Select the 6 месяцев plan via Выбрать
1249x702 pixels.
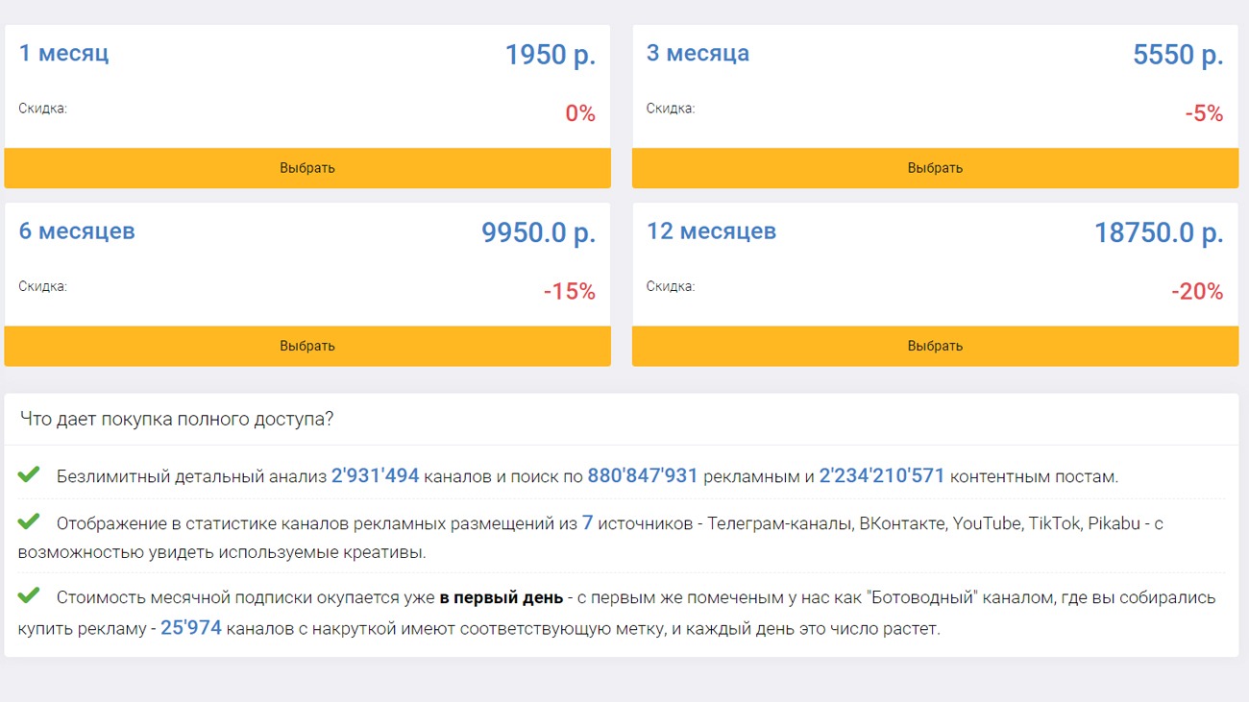point(307,346)
